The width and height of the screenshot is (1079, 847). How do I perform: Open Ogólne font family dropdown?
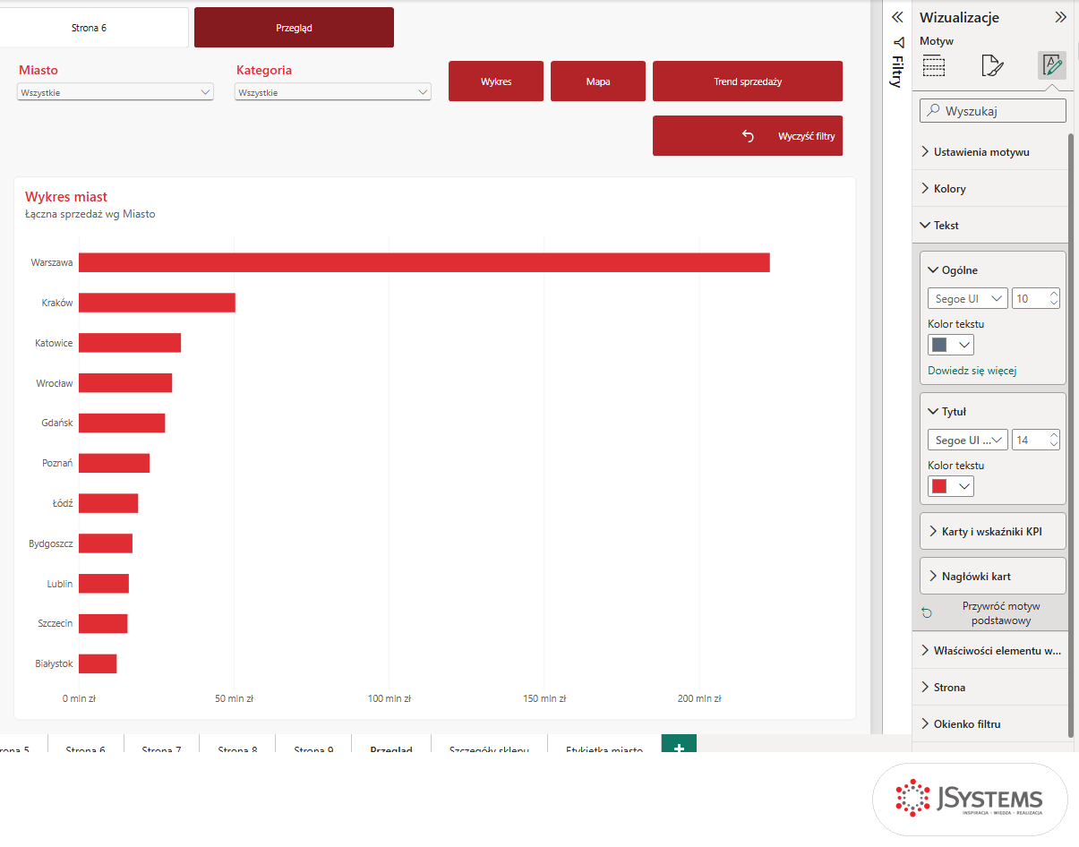click(x=968, y=299)
